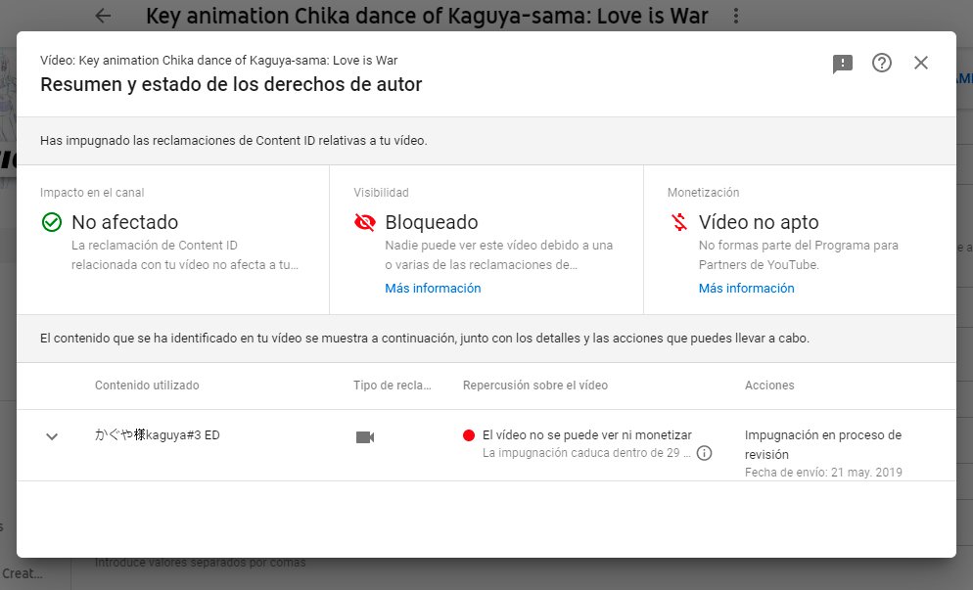Open Más información under Vídeo no apto
This screenshot has width=973, height=590.
click(747, 288)
